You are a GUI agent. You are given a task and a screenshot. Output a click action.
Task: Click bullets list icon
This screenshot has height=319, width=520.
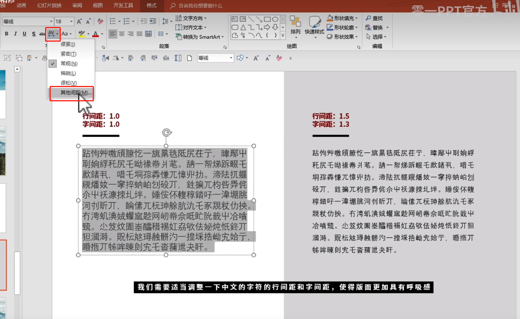[x=113, y=21]
